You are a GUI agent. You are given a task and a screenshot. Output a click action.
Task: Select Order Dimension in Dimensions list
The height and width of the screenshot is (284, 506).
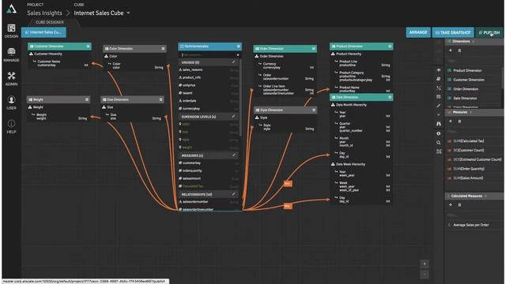pyautogui.click(x=466, y=89)
